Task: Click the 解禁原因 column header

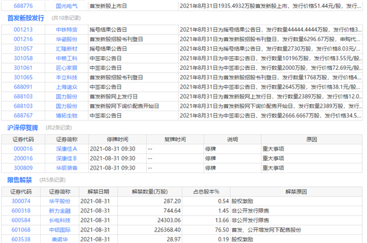Action: [x=296, y=192]
